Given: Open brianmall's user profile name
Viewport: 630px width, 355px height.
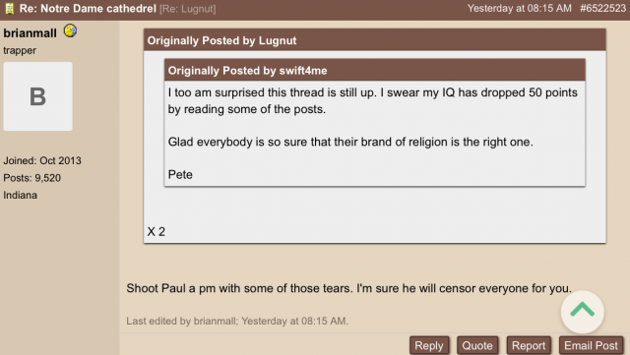Looking at the screenshot, I should 31,32.
